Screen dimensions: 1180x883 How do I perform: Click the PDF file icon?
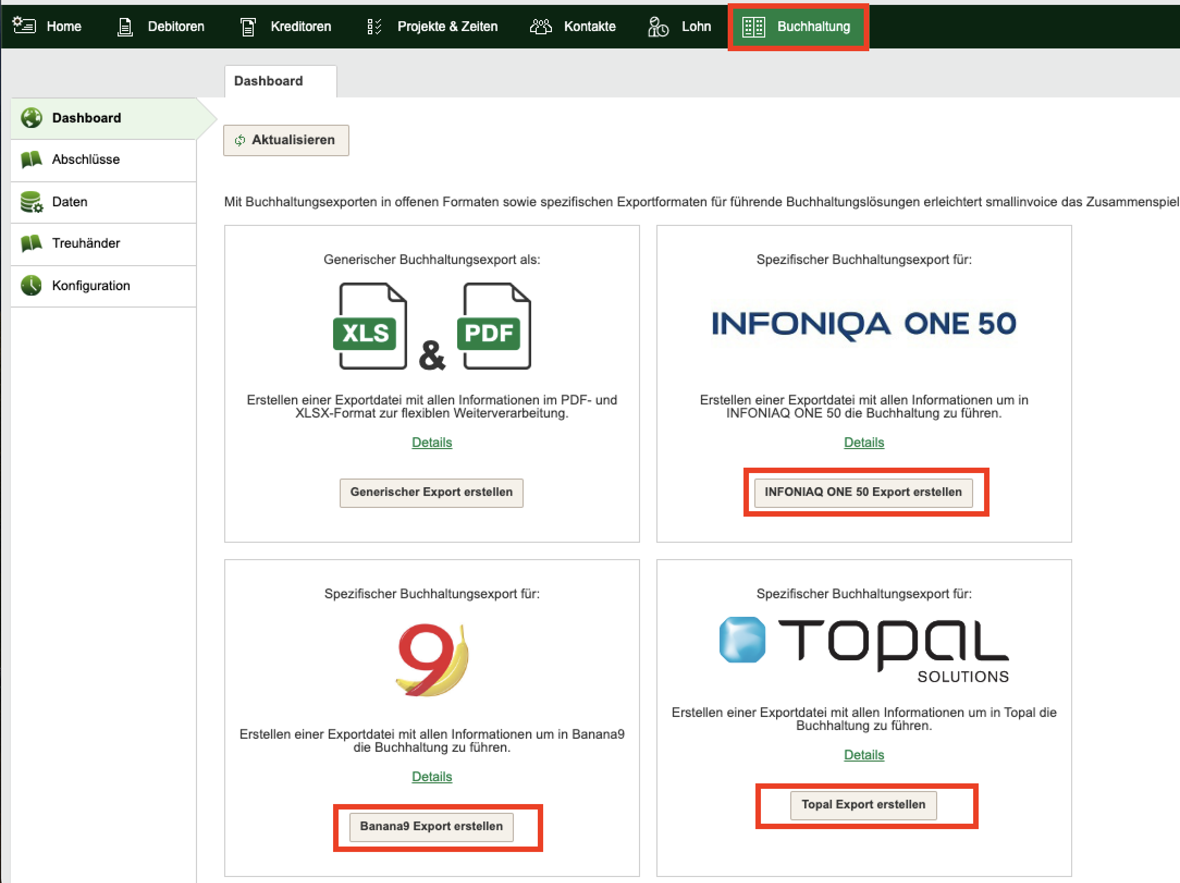[494, 326]
